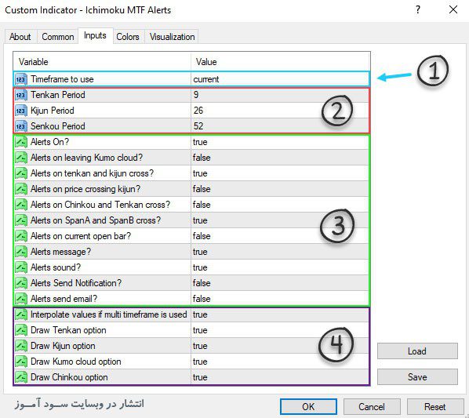The height and width of the screenshot is (418, 469).
Task: Open the Timeframe to use current value
Action: coord(280,79)
